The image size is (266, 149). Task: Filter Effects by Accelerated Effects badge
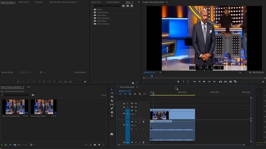pyautogui.click(x=123, y=6)
